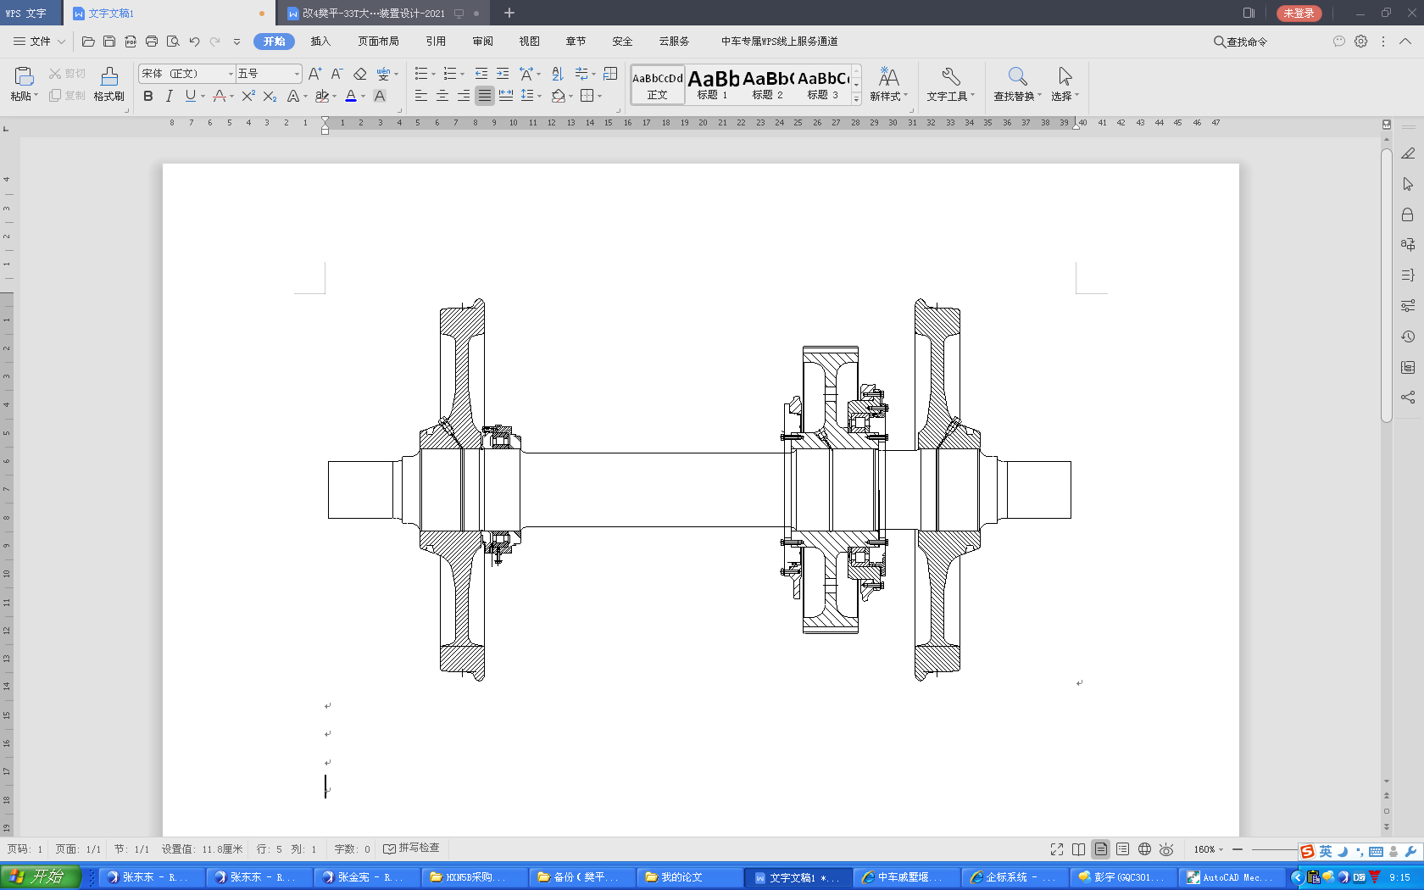
Task: Apply superscript X² formatting
Action: coord(248,96)
